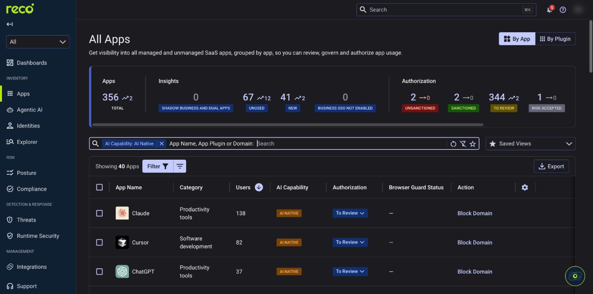This screenshot has width=593, height=294.
Task: Block Domain for Claude
Action: 475,213
